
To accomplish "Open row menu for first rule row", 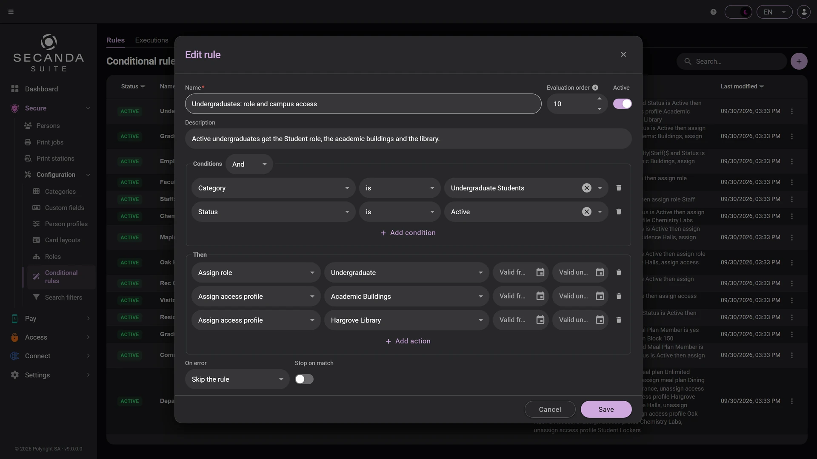I will tap(791, 111).
